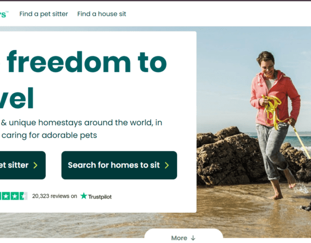Click the green Trustpilot star logo
The height and width of the screenshot is (243, 311).
click(x=84, y=196)
